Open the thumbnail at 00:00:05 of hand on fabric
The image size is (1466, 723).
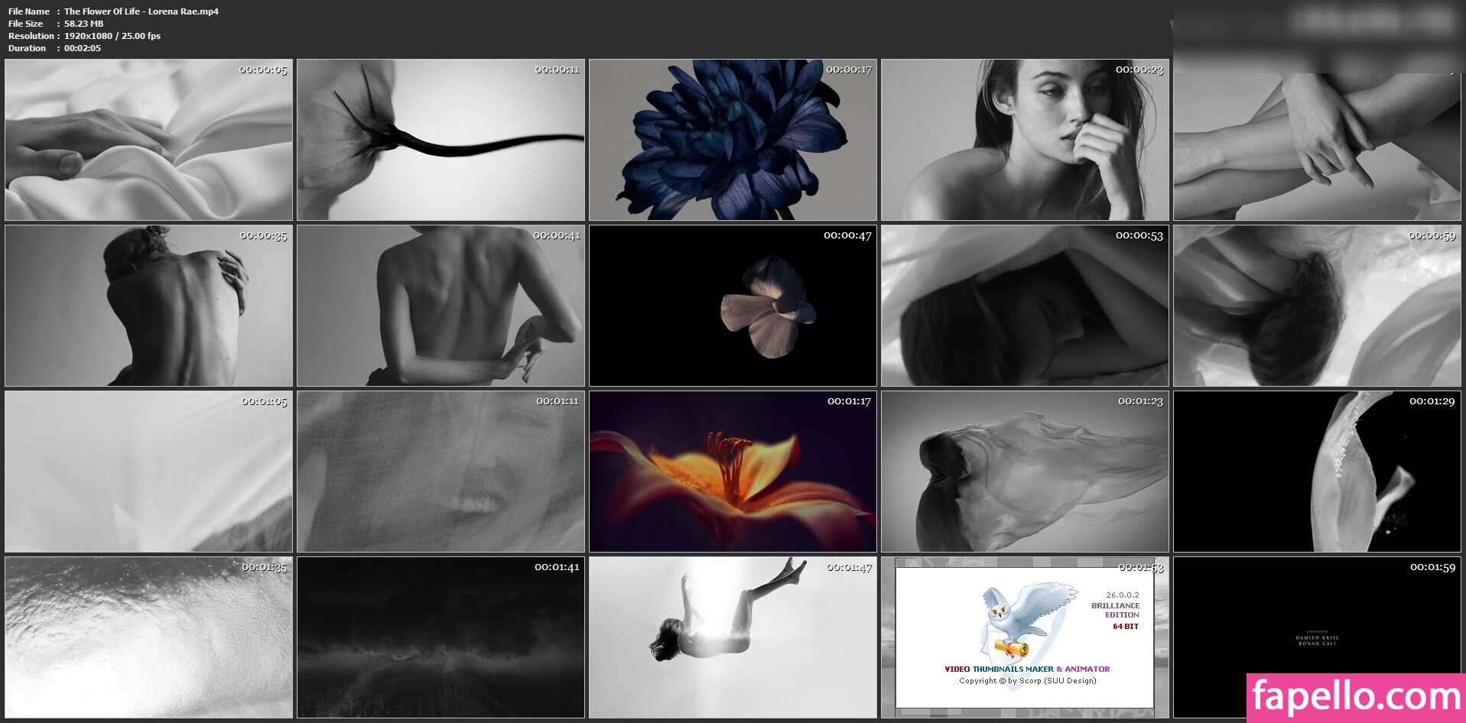pyautogui.click(x=148, y=141)
